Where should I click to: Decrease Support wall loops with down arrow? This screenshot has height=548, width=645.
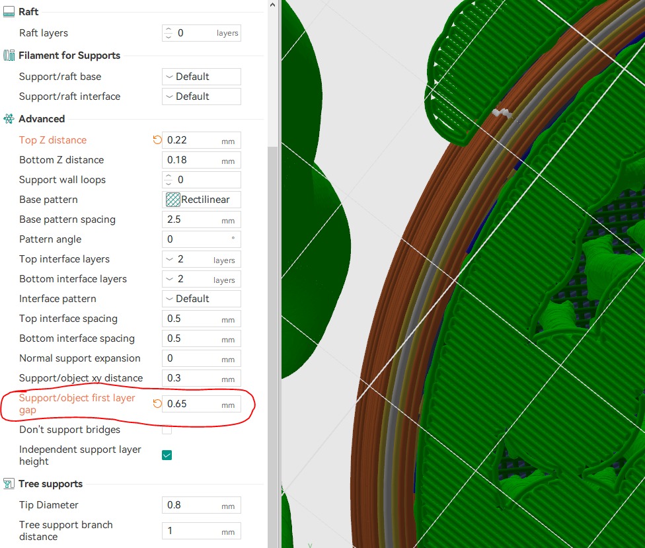tap(169, 184)
